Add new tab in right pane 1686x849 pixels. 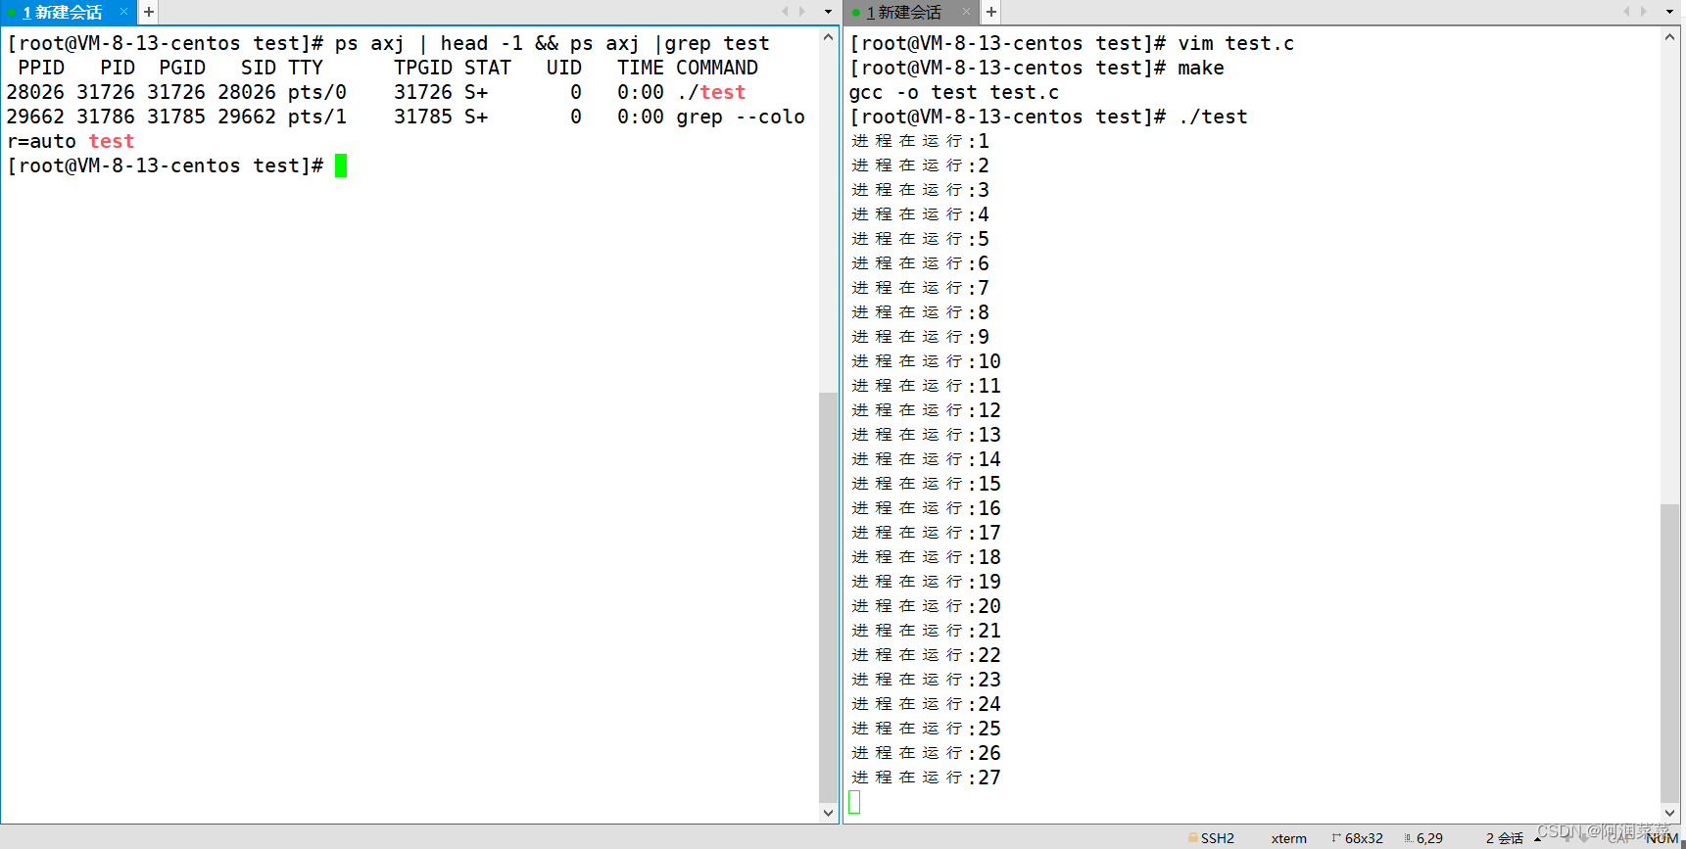991,12
